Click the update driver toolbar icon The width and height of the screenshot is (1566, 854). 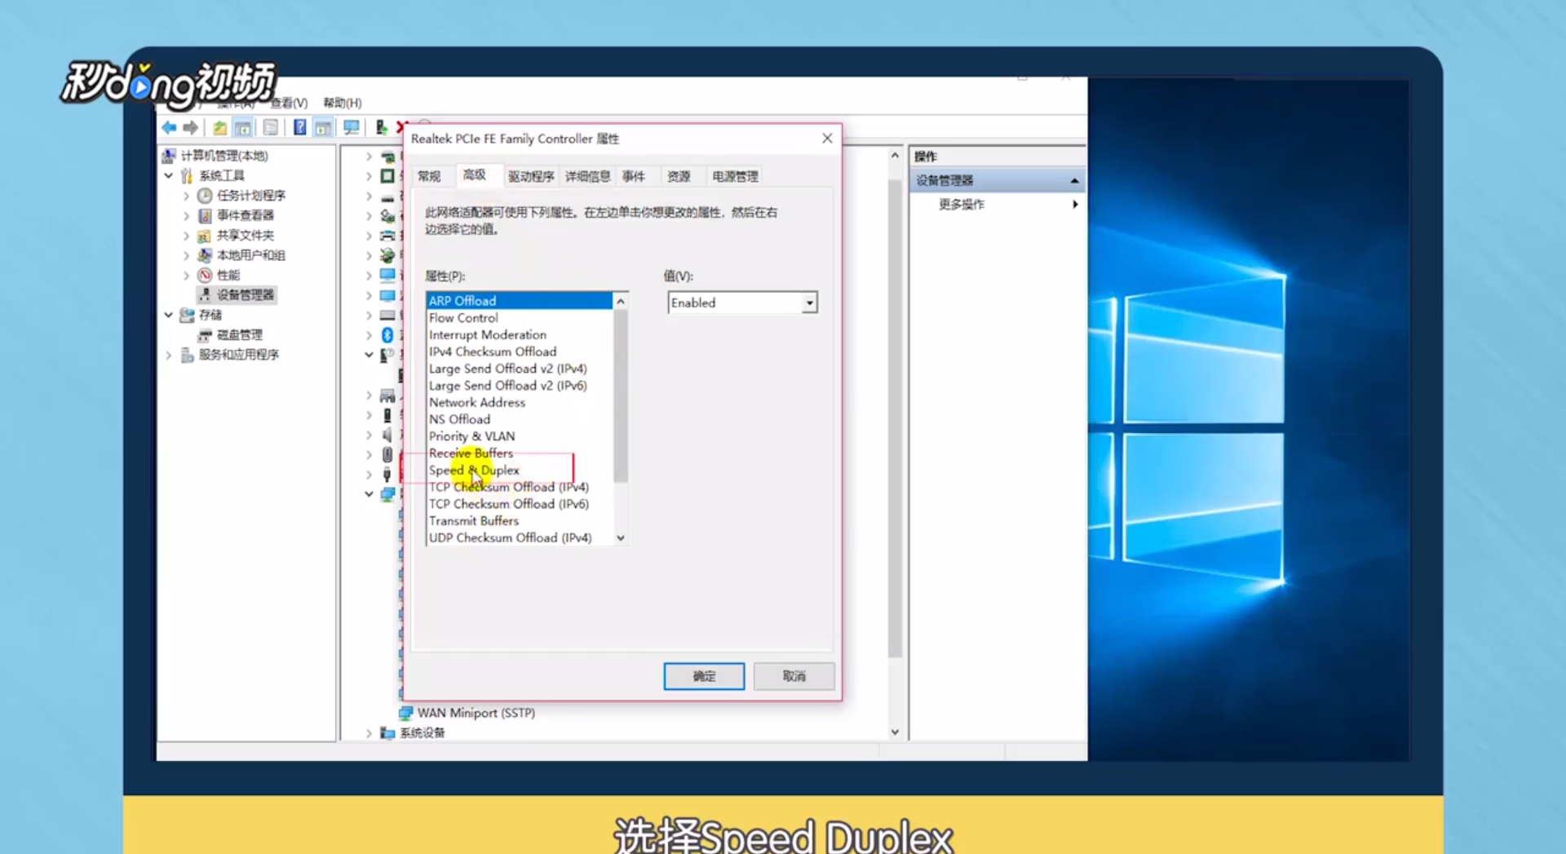[x=381, y=127]
